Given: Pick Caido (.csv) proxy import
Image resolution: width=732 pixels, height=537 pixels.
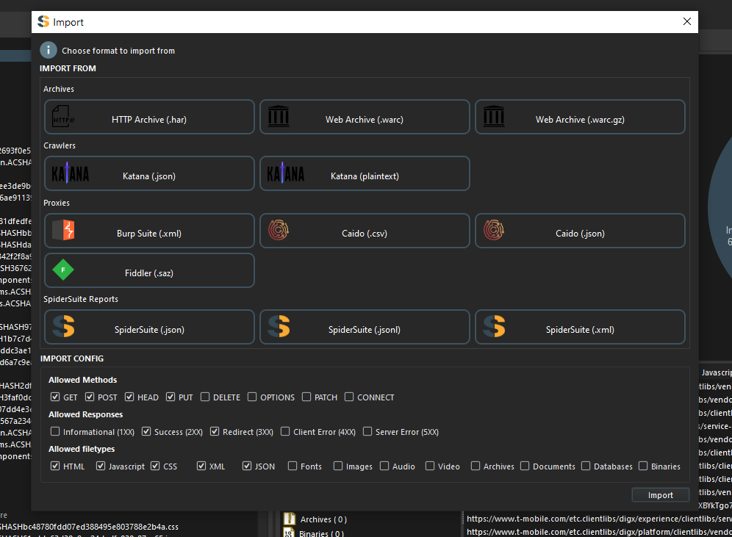Looking at the screenshot, I should (365, 231).
